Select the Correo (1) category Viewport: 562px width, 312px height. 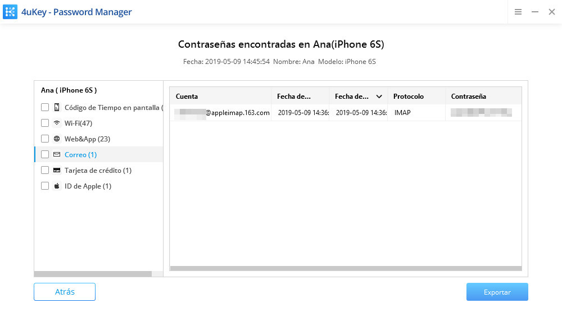click(80, 154)
